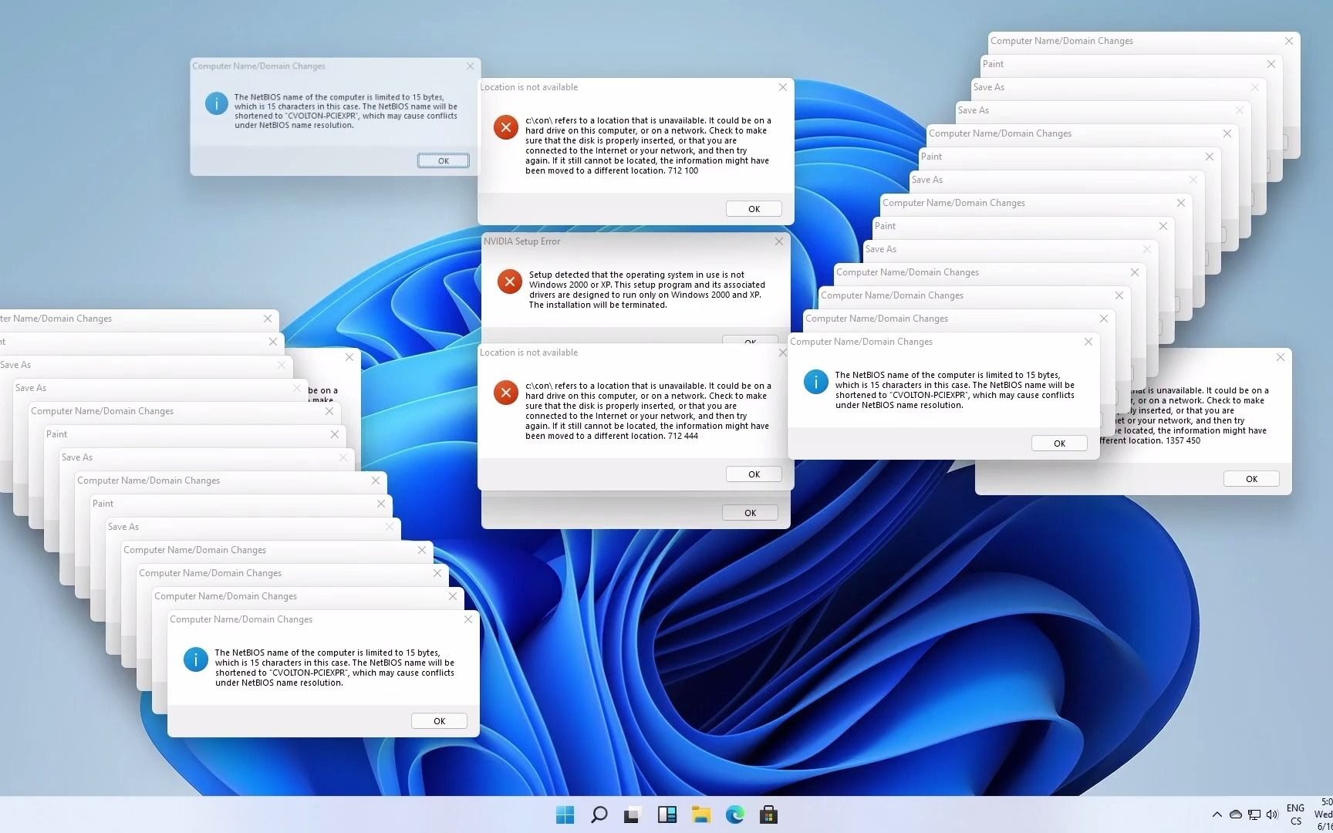
Task: Open OneDrive from the system tray
Action: click(x=1236, y=814)
